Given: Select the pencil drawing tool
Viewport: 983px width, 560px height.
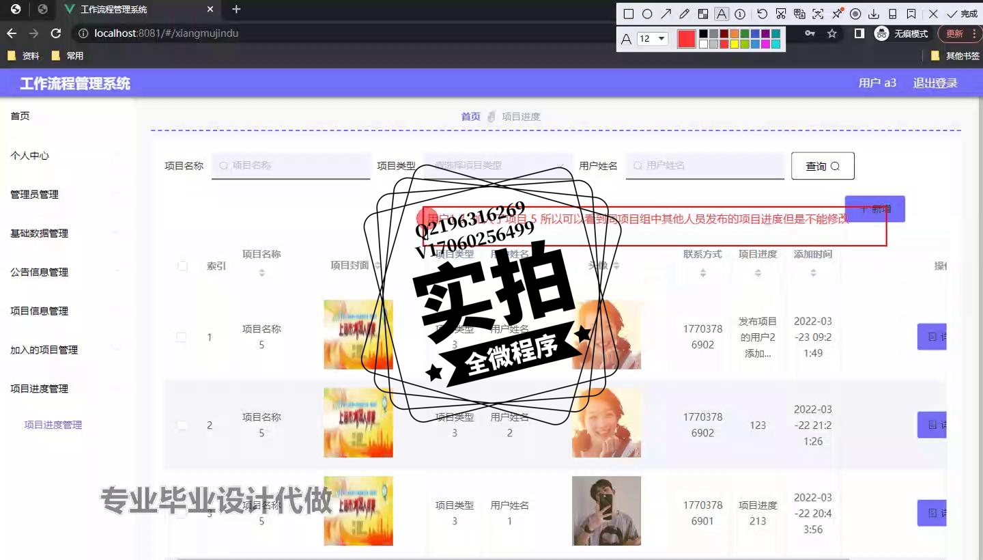Looking at the screenshot, I should click(685, 14).
